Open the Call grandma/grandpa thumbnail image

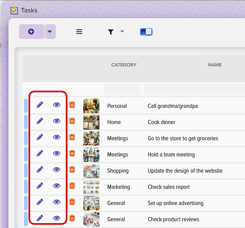coord(91,106)
